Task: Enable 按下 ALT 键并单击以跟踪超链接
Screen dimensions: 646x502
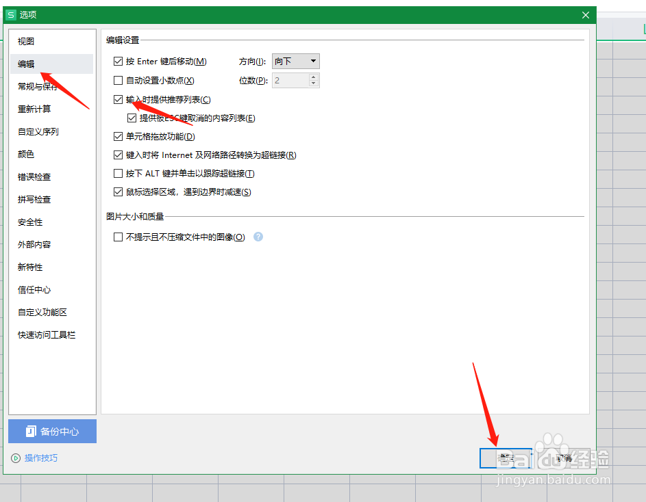Action: [119, 173]
